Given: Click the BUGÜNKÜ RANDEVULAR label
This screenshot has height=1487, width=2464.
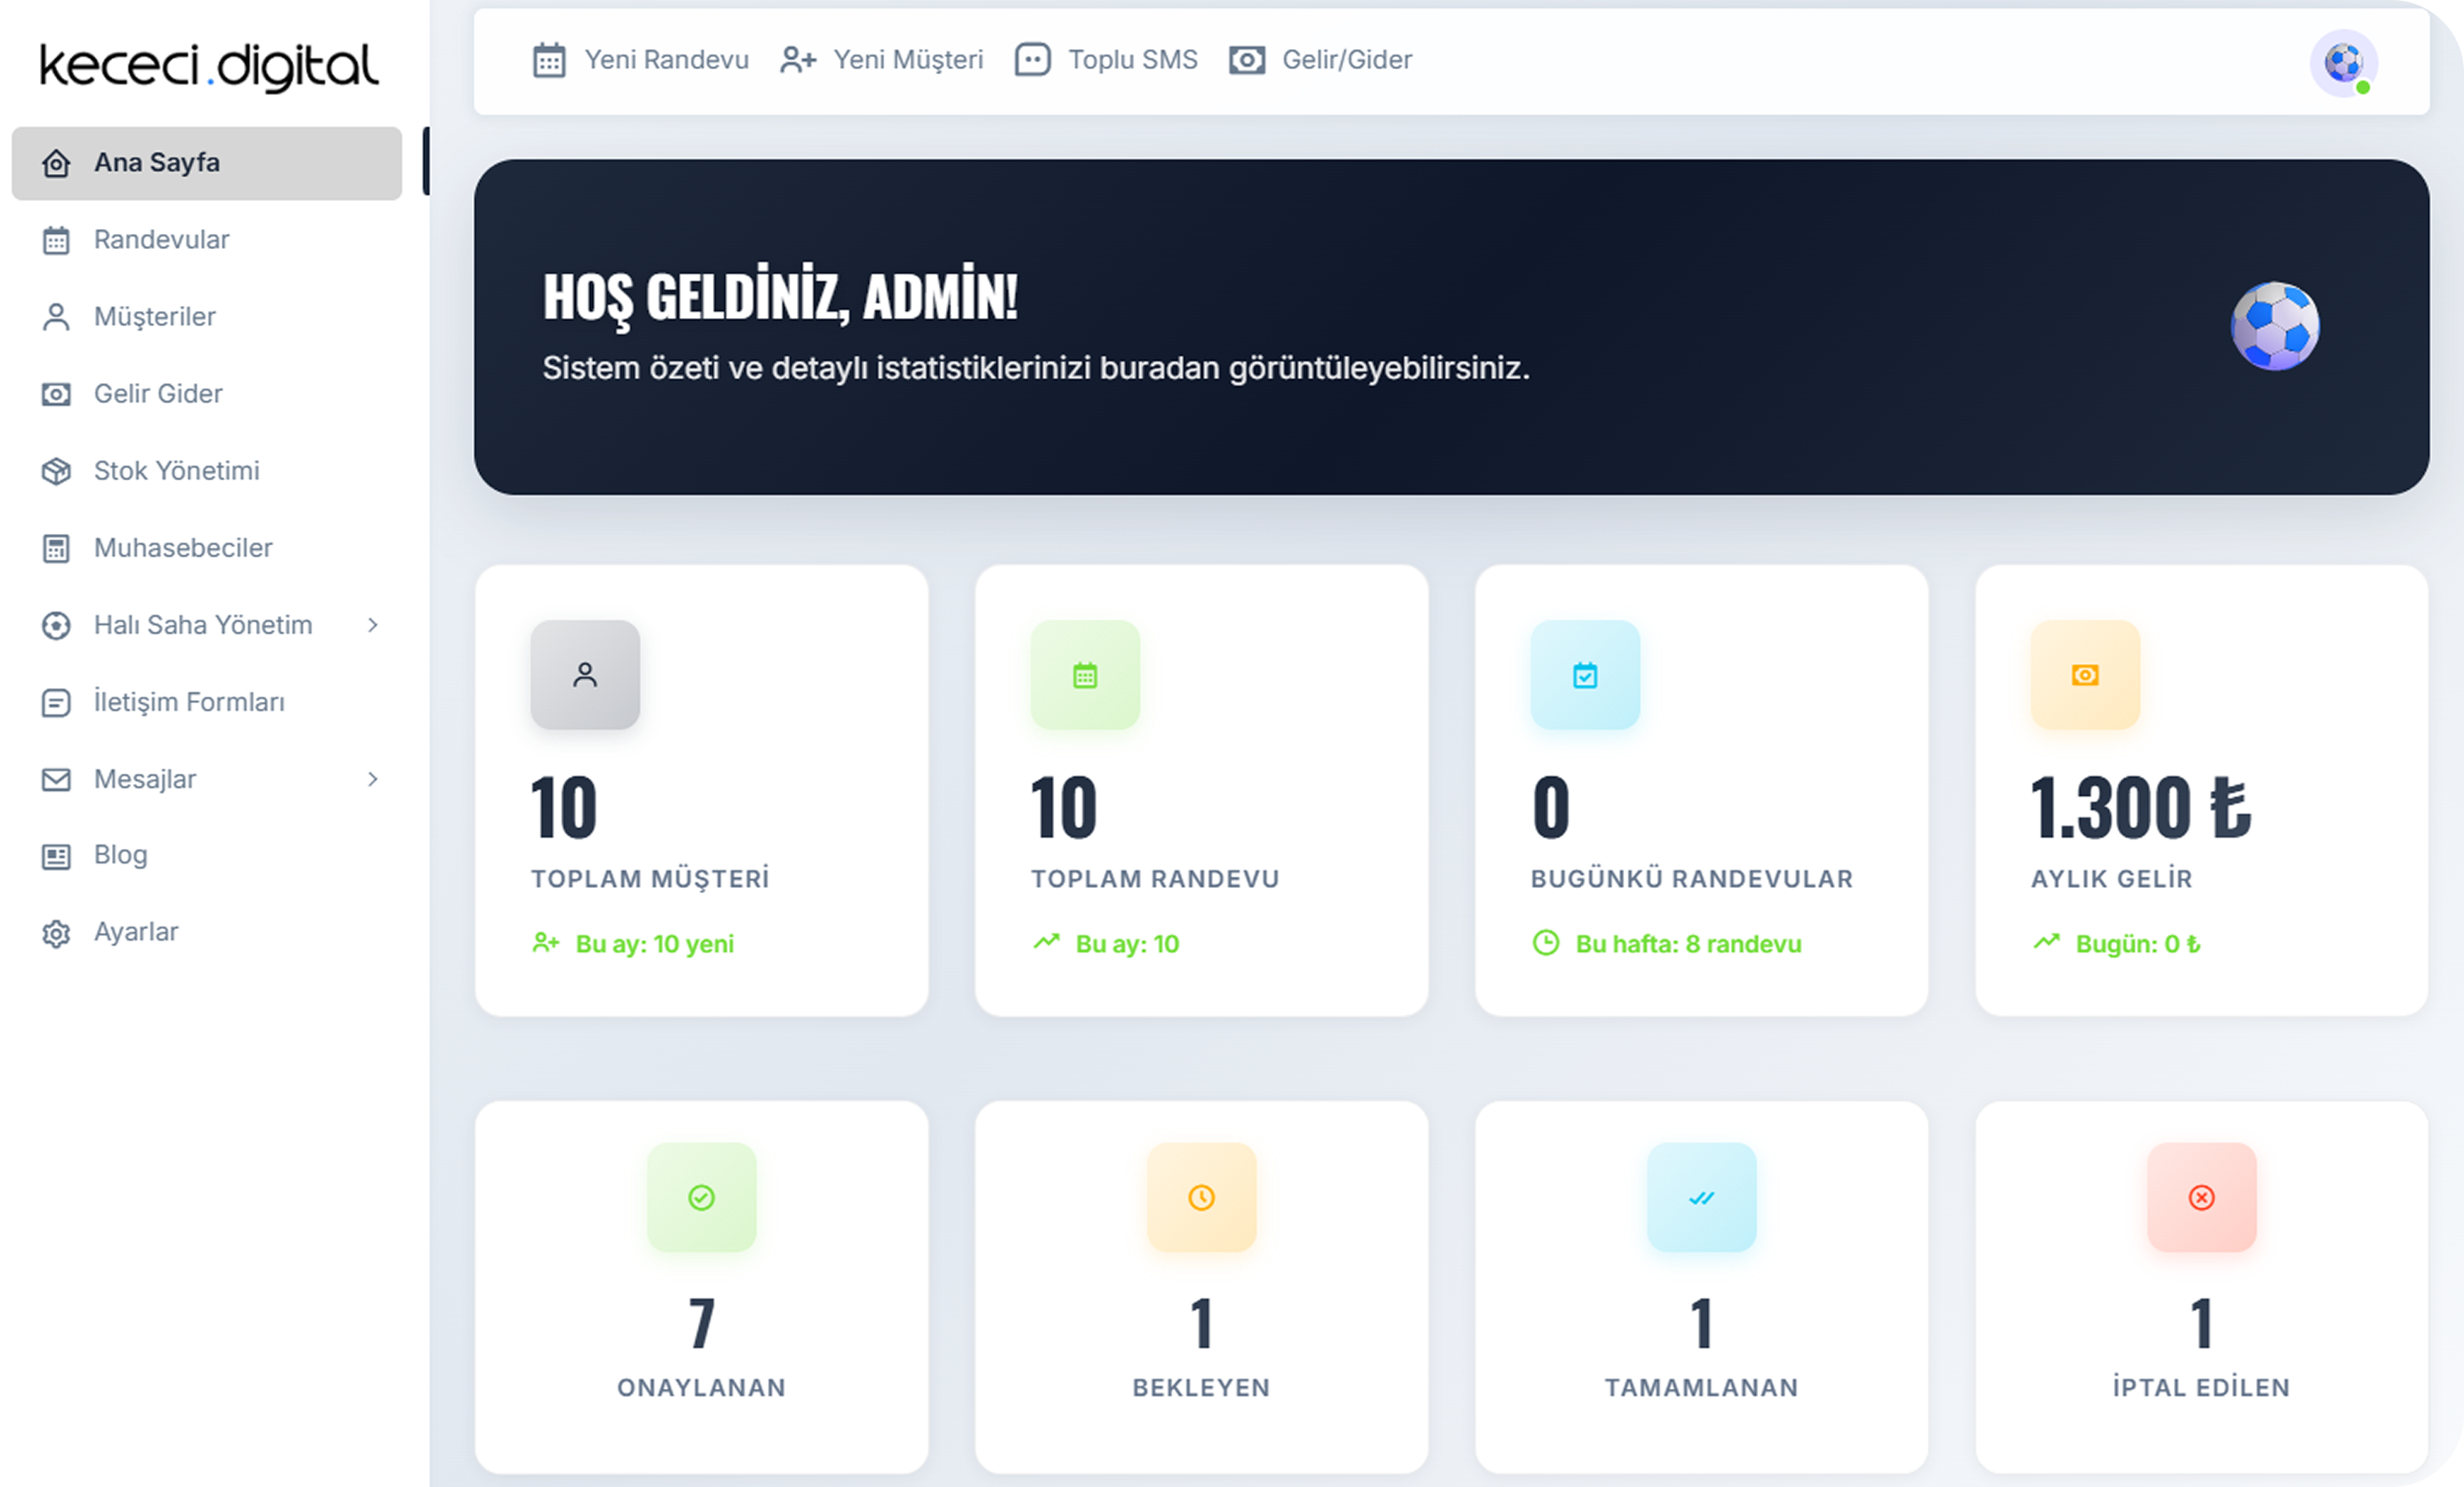Looking at the screenshot, I should (x=1692, y=879).
